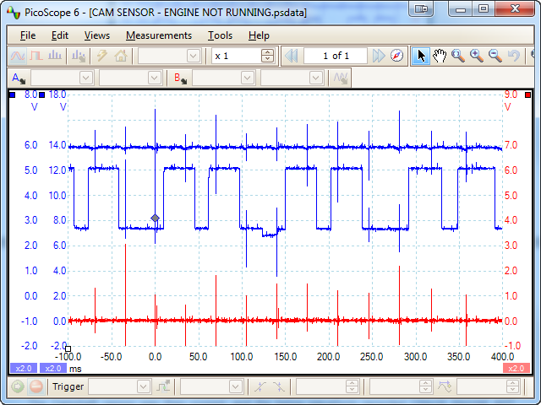Image resolution: width=541 pixels, height=405 pixels.
Task: Activate the hand pan tool
Action: coord(440,56)
